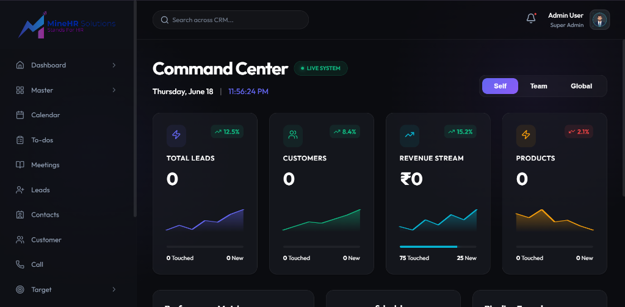Open Calendar in the sidebar
The image size is (625, 307).
[45, 115]
